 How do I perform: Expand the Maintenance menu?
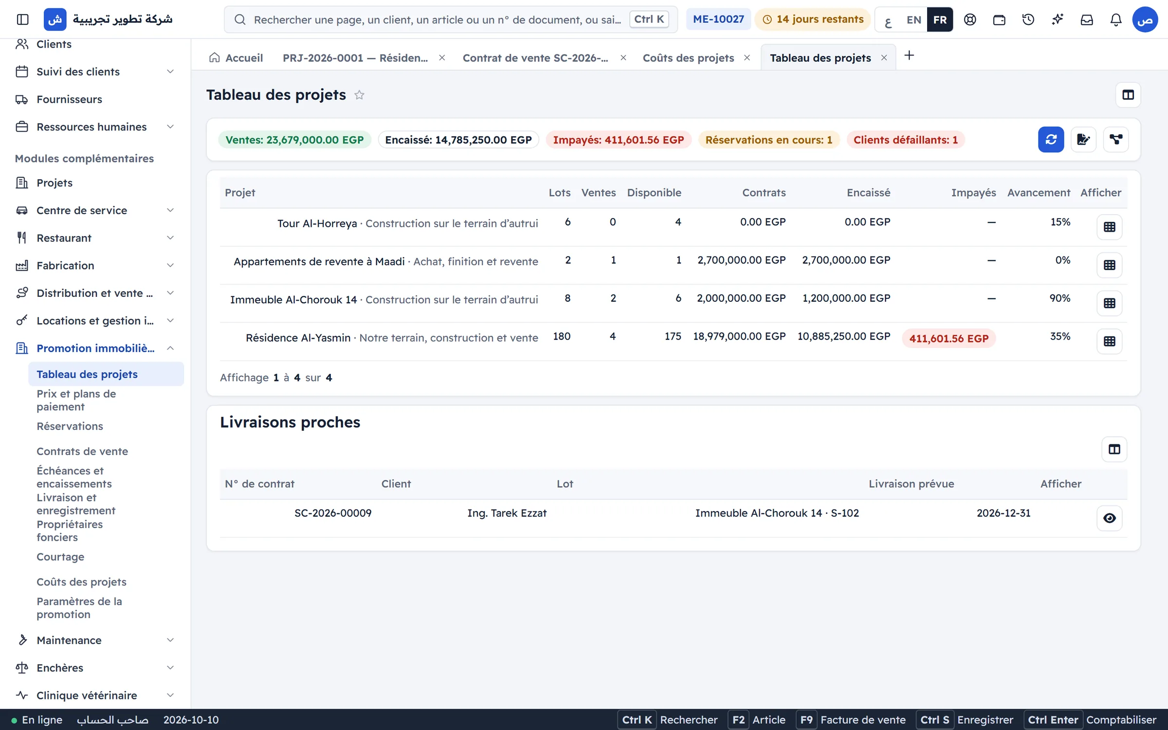click(x=95, y=640)
